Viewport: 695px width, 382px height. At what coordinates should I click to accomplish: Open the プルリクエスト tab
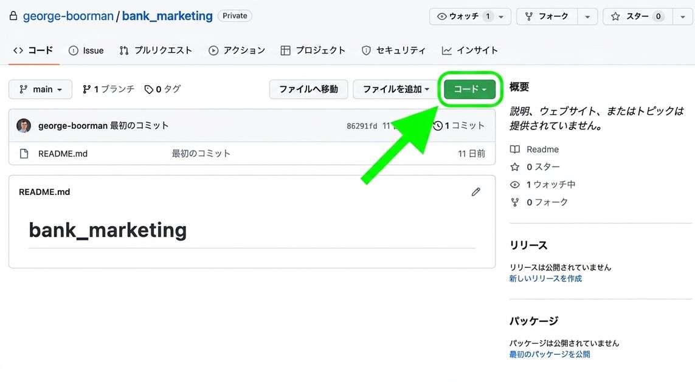pos(156,50)
